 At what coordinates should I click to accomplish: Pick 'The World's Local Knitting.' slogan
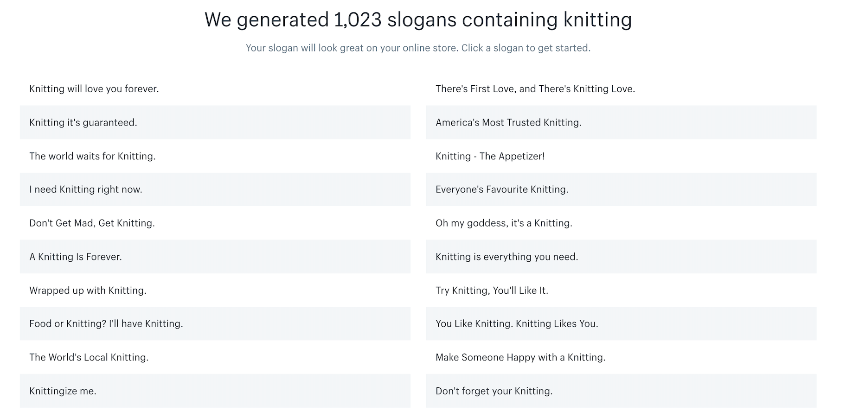(89, 357)
